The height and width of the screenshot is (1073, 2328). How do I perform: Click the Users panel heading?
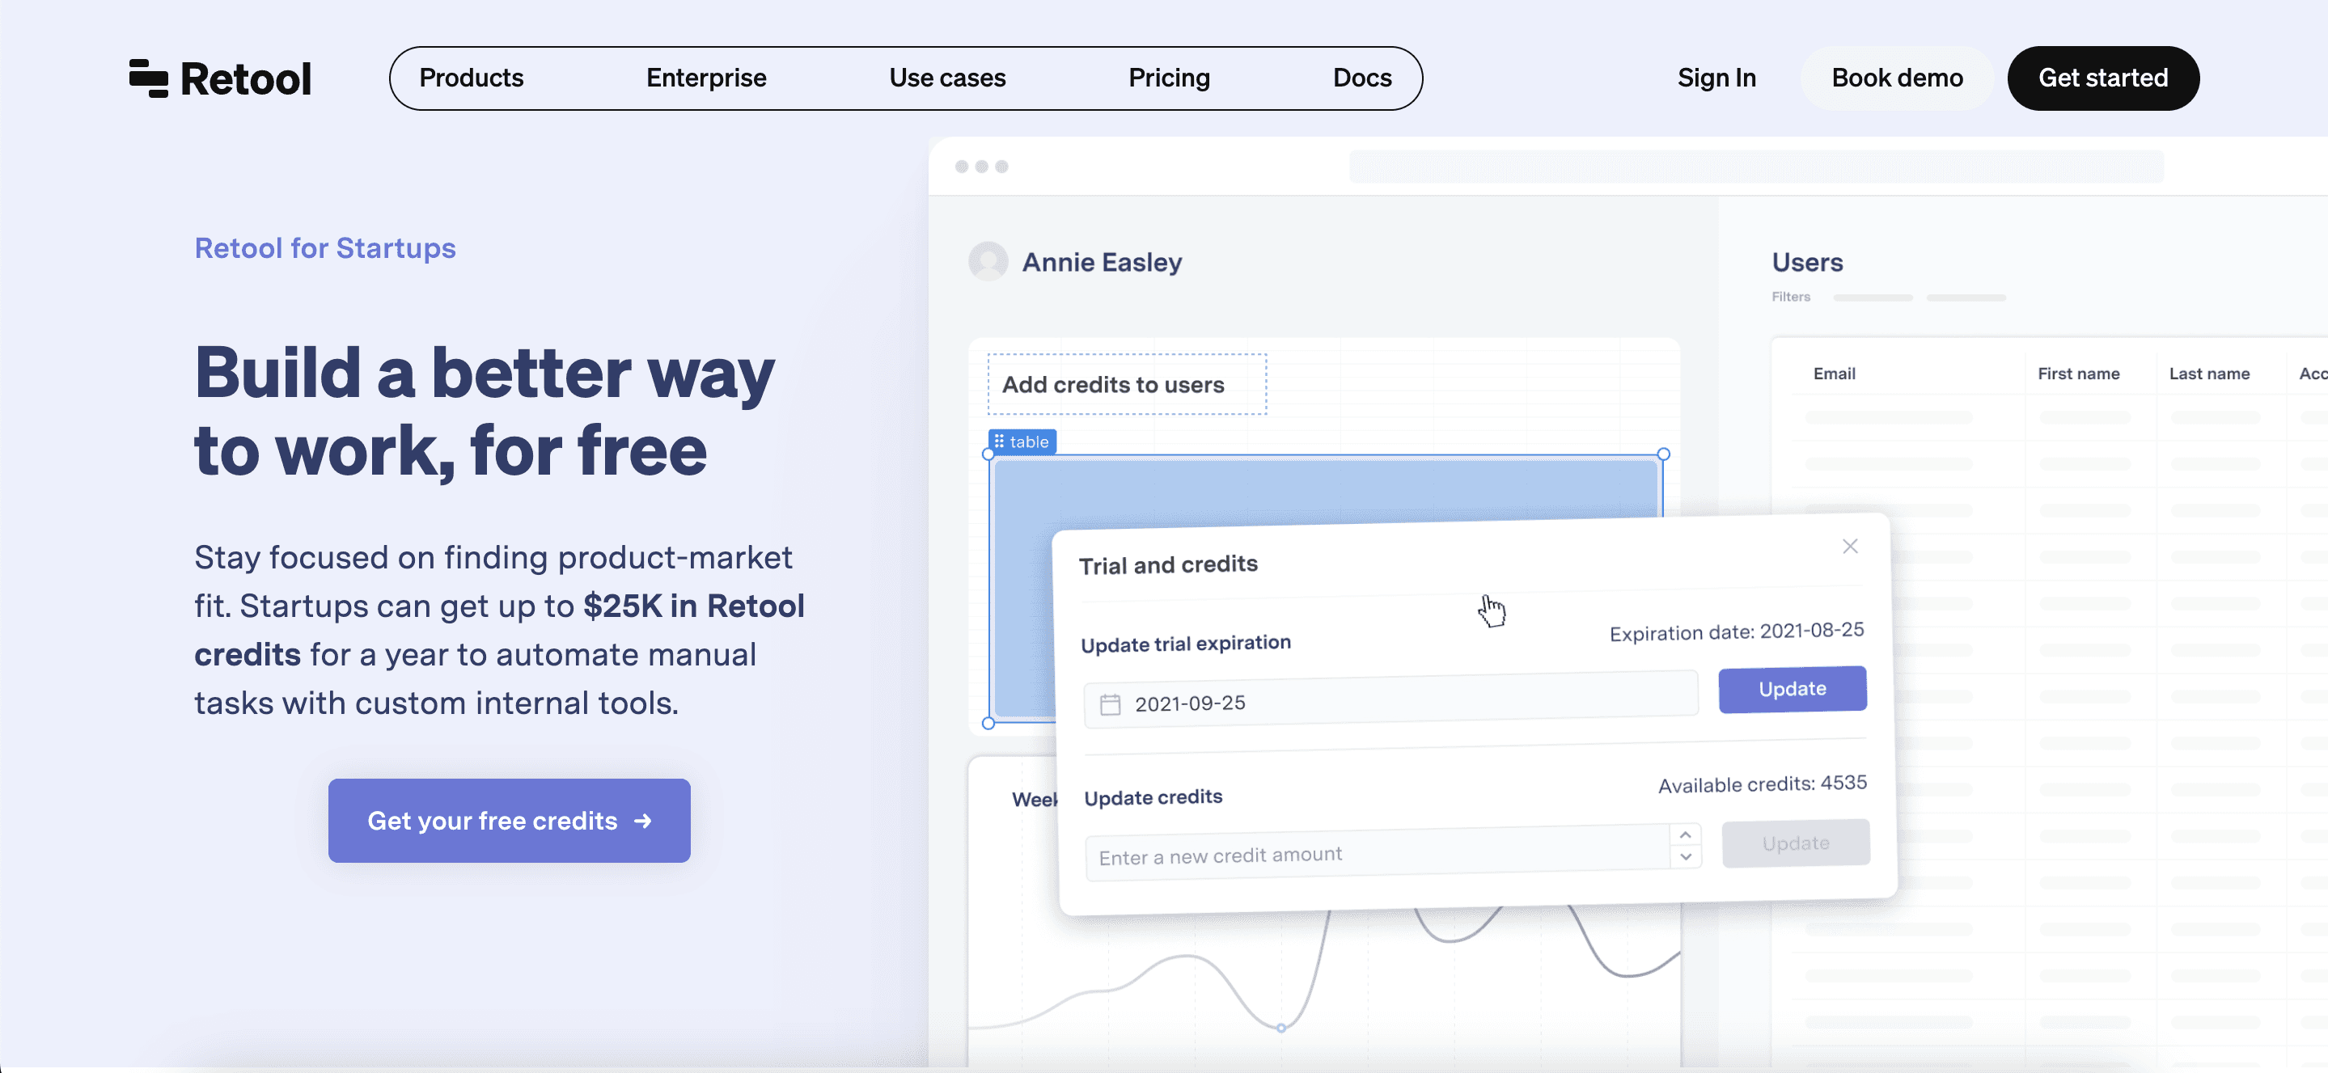click(1806, 262)
